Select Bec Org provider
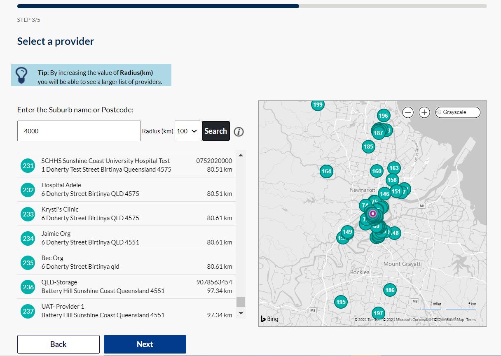 click(126, 262)
